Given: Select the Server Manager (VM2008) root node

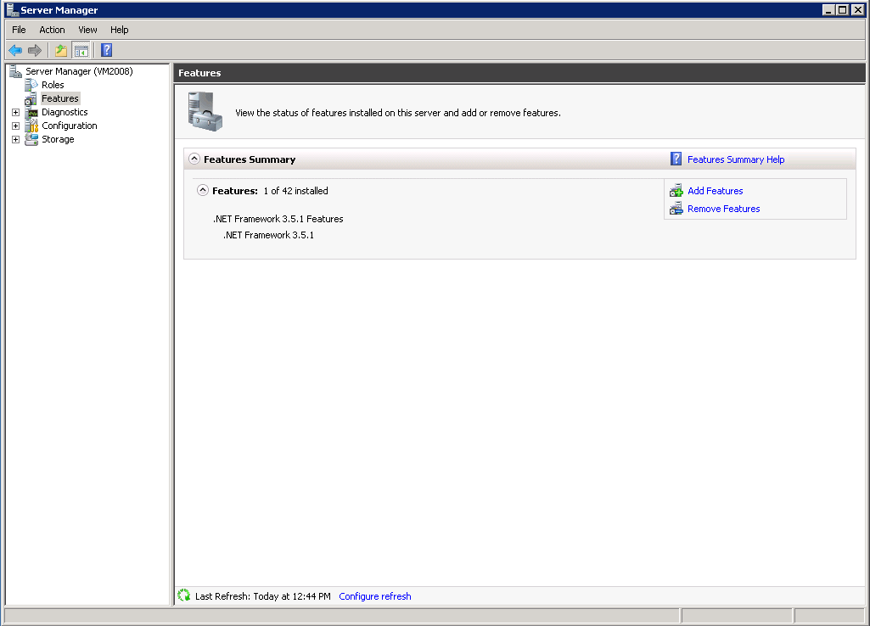Looking at the screenshot, I should (x=79, y=71).
